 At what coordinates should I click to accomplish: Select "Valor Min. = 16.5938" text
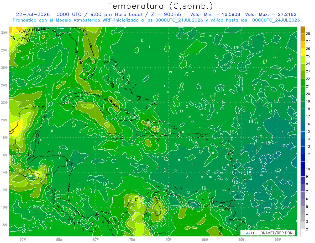pyautogui.click(x=215, y=14)
